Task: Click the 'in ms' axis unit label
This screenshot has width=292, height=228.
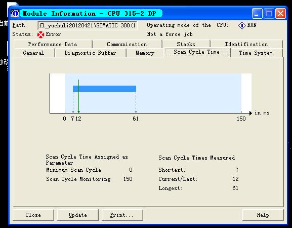Action: click(262, 113)
